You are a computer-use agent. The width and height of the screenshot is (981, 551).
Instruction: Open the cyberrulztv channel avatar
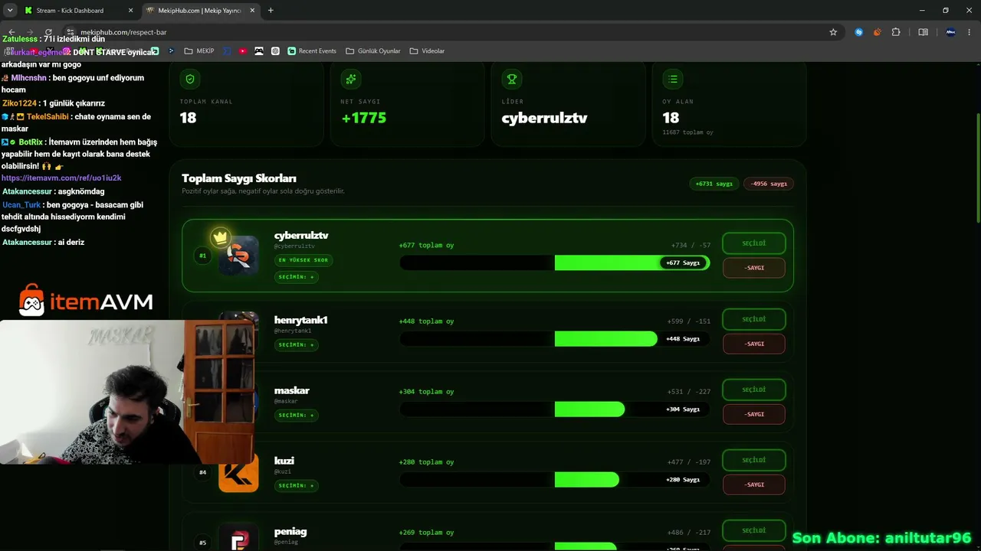(238, 254)
